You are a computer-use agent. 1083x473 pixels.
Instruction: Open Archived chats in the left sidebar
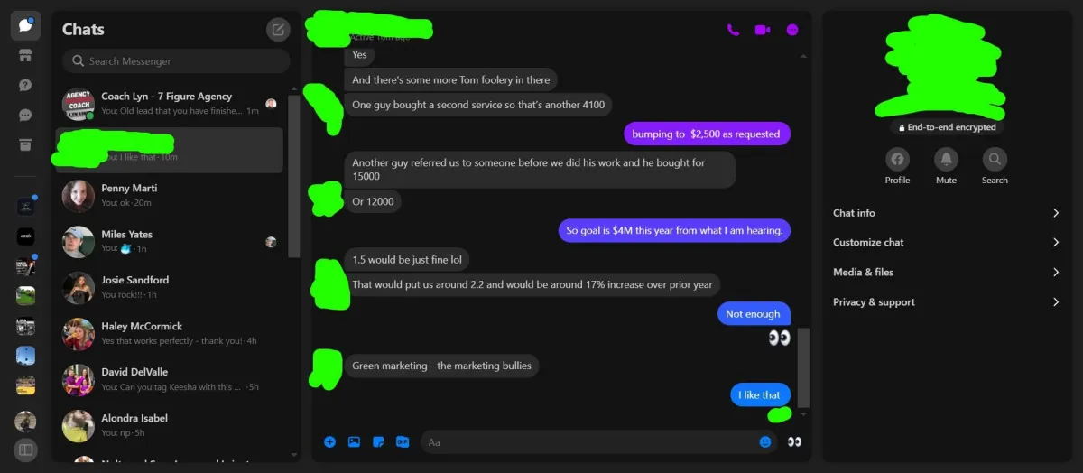click(x=25, y=144)
